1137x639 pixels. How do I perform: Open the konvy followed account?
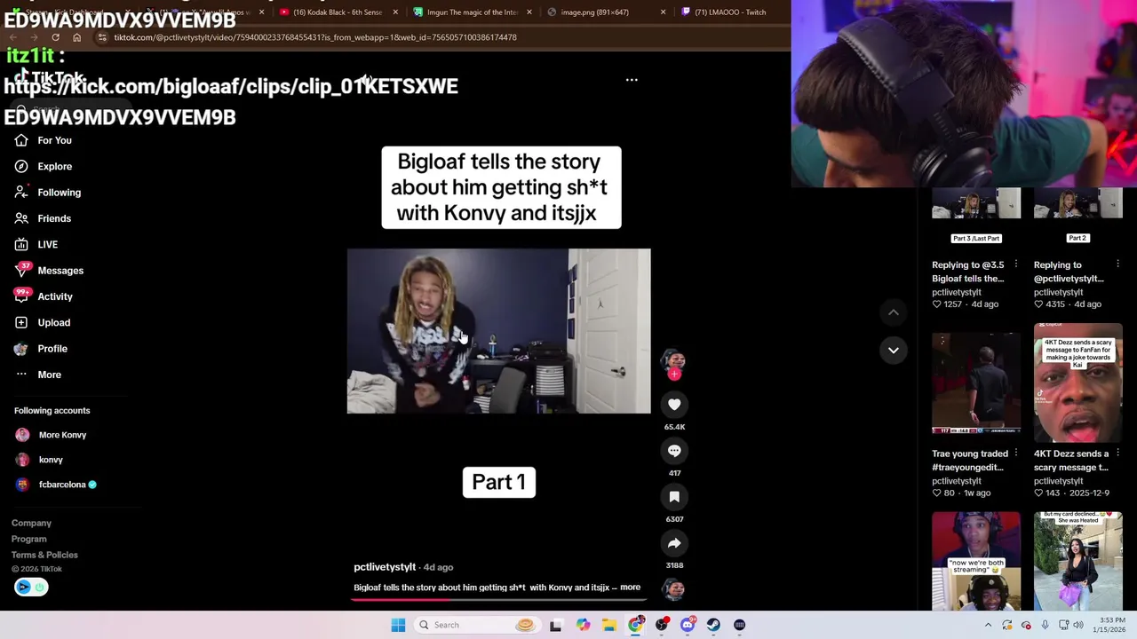coord(39,460)
